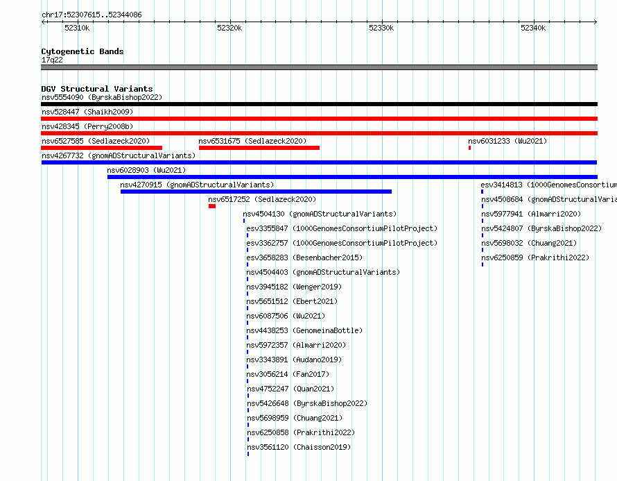Click the gray 17q22 cytogenetic band bar
Viewport: 617px width, 481px height.
pos(319,67)
